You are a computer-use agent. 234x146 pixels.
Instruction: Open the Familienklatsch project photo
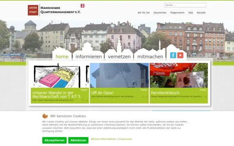[179, 76]
